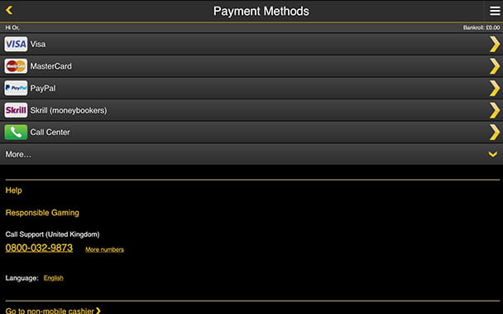Click the Bankroll: £0.00 balance
This screenshot has height=314, width=503.
[481, 27]
